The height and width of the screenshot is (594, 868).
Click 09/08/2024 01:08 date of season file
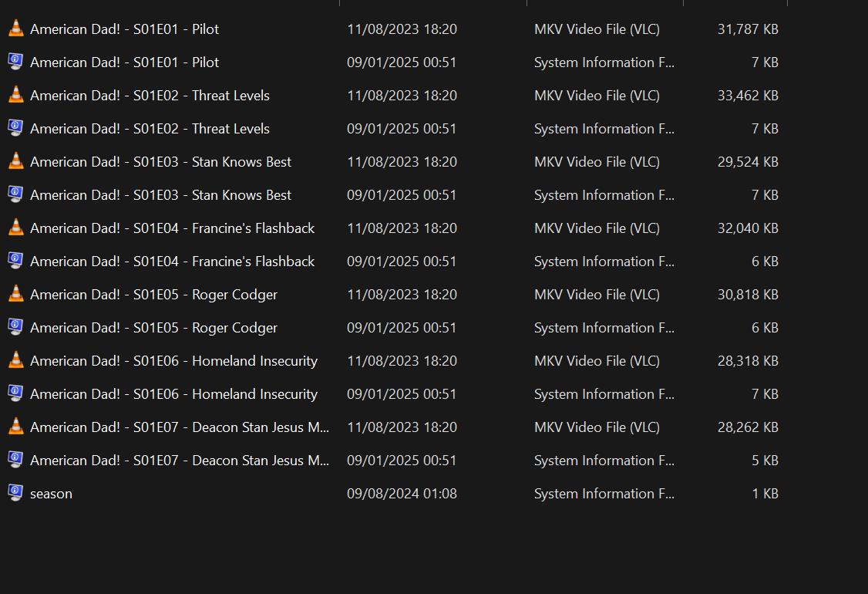pos(402,494)
